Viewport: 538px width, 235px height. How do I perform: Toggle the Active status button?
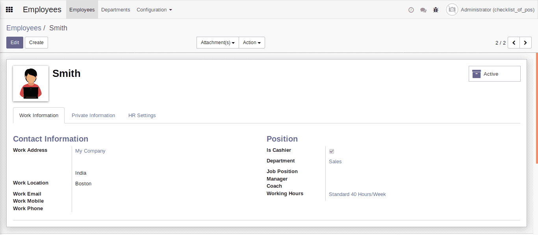pyautogui.click(x=494, y=74)
